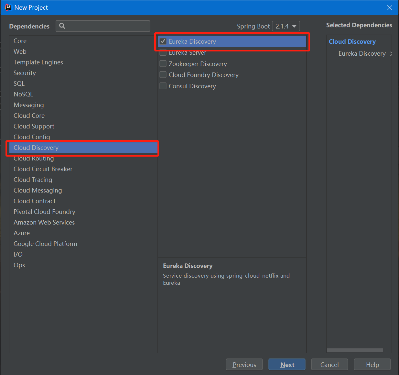Check Cloud Foundry Discovery option
The height and width of the screenshot is (375, 399).
pos(163,75)
